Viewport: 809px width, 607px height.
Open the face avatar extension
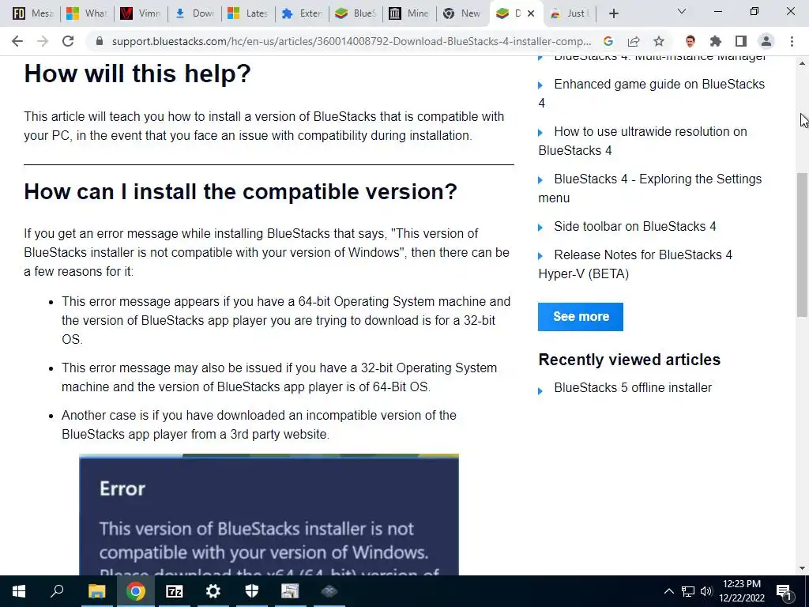pos(690,41)
